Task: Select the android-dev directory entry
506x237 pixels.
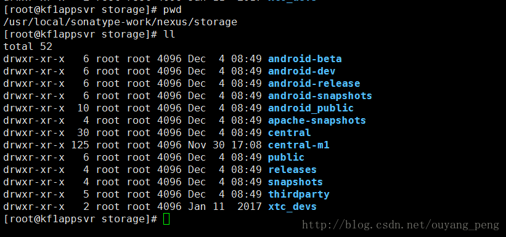Action: click(301, 71)
